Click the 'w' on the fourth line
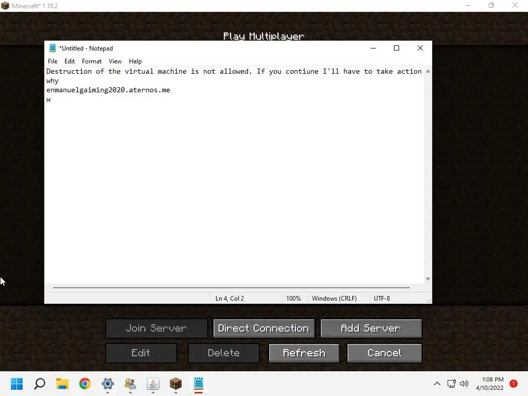528x396 pixels. (48, 100)
